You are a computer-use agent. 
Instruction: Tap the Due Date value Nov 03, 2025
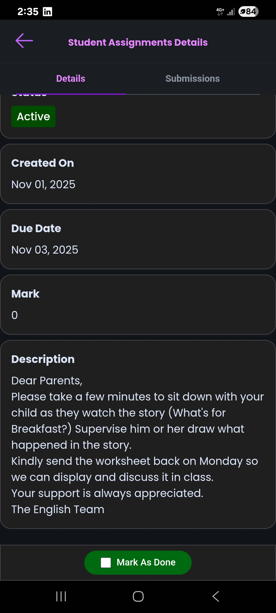point(45,250)
